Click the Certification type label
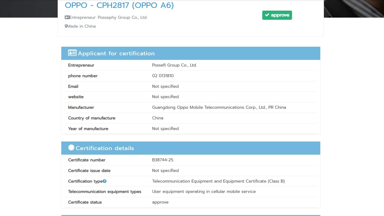384x216 pixels. coord(85,181)
